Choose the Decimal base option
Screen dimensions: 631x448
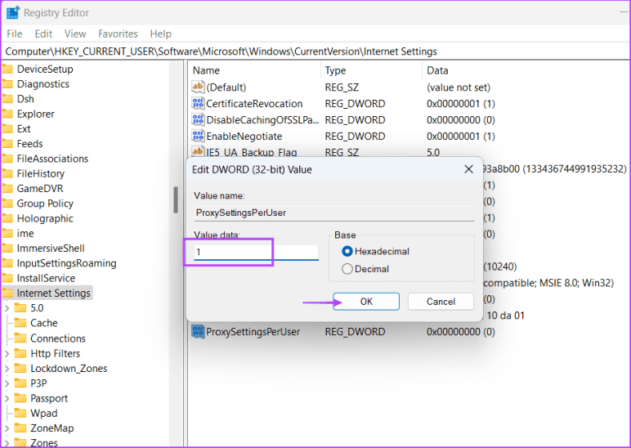click(x=347, y=269)
